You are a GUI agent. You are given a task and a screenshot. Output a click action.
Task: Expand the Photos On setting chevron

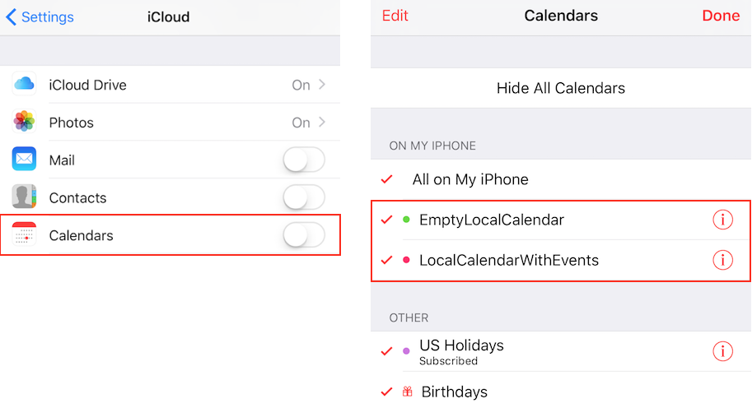pos(322,122)
